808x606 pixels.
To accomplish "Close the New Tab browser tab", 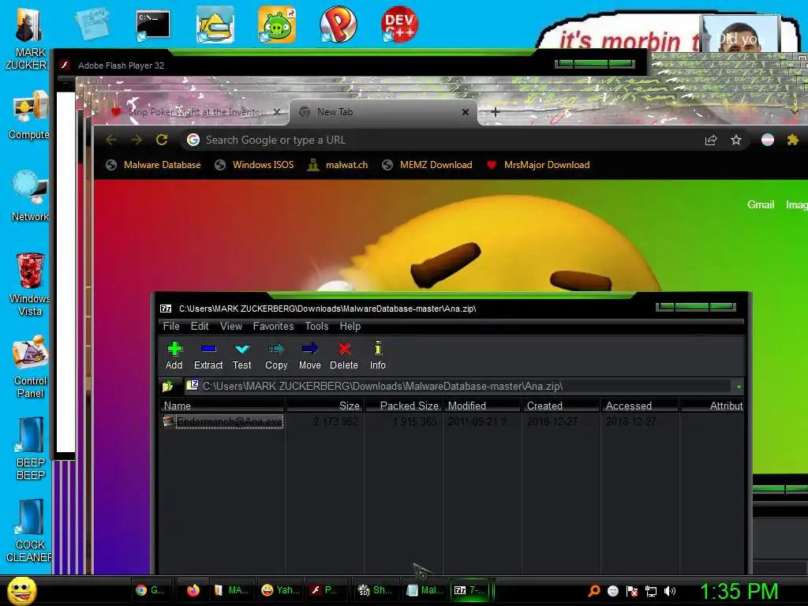I will [x=466, y=112].
